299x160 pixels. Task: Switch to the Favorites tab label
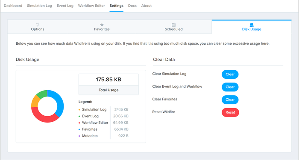click(x=102, y=29)
